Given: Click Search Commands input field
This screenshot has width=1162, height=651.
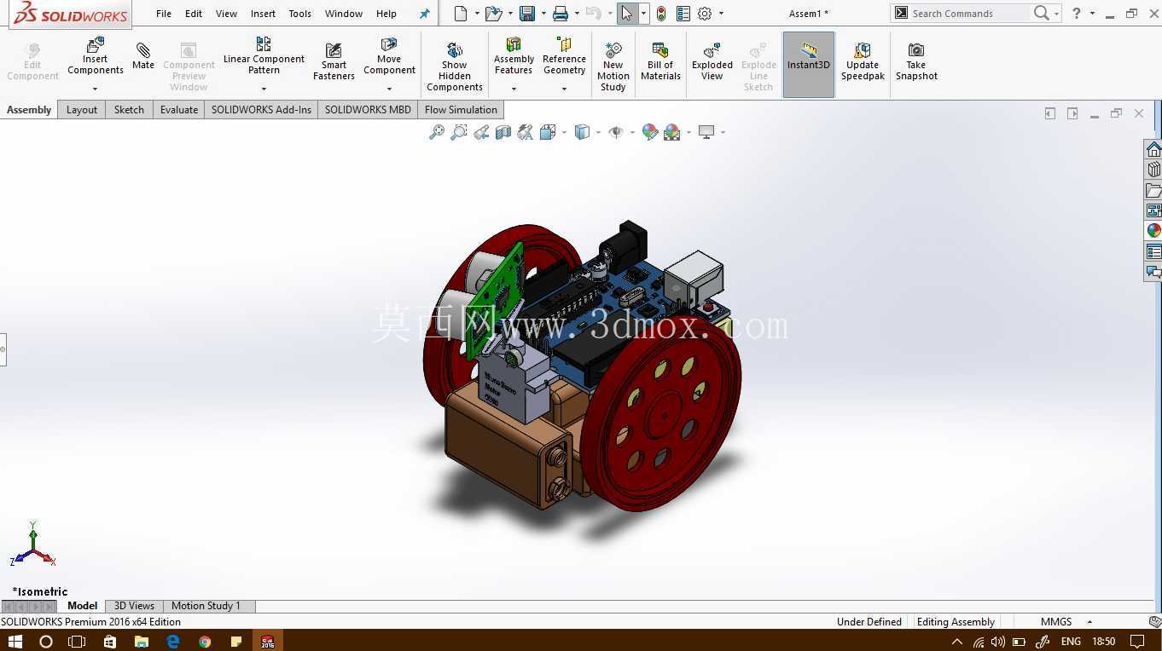Looking at the screenshot, I should 969,14.
